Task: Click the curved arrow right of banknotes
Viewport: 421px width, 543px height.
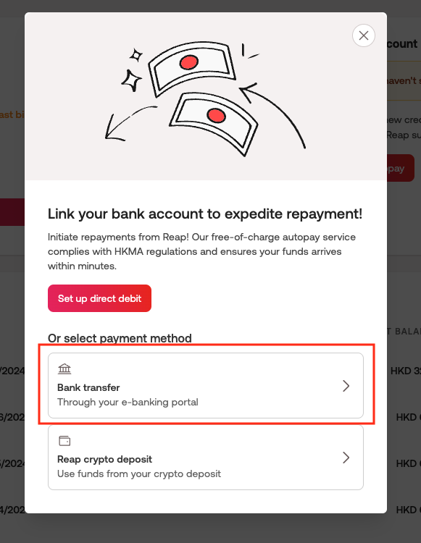Action: click(x=272, y=116)
